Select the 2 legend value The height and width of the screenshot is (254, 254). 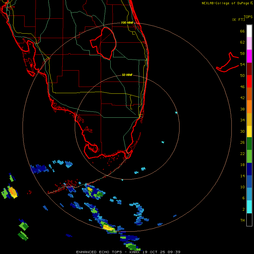244,209
